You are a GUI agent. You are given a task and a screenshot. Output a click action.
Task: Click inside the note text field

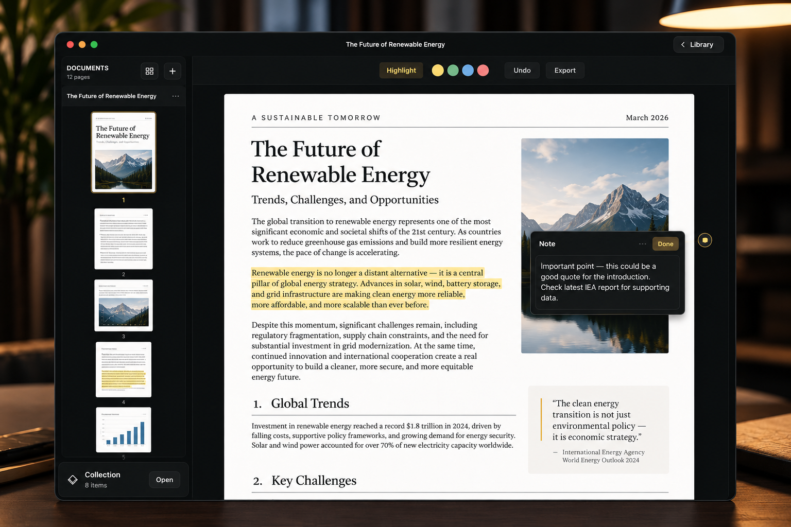(608, 282)
